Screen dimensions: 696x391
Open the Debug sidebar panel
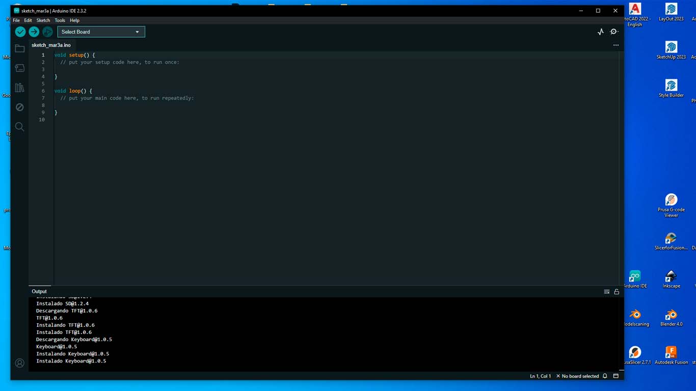pyautogui.click(x=19, y=107)
